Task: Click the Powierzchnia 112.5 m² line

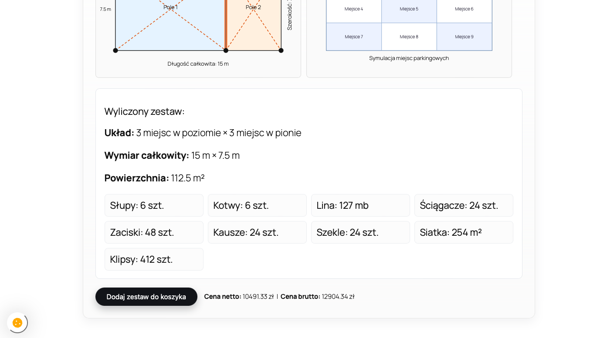Action: pyautogui.click(x=155, y=178)
